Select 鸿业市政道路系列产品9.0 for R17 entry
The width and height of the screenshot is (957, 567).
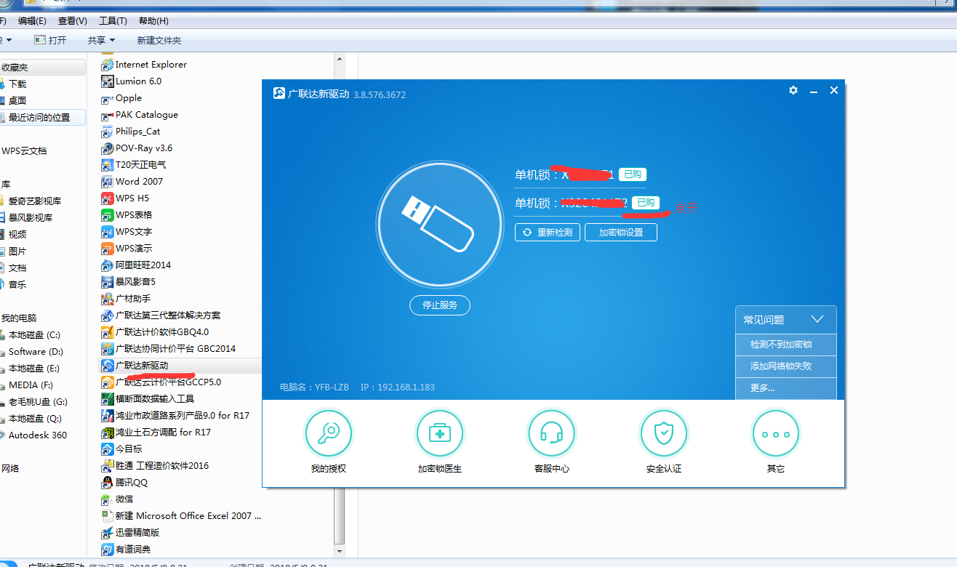pyautogui.click(x=182, y=416)
